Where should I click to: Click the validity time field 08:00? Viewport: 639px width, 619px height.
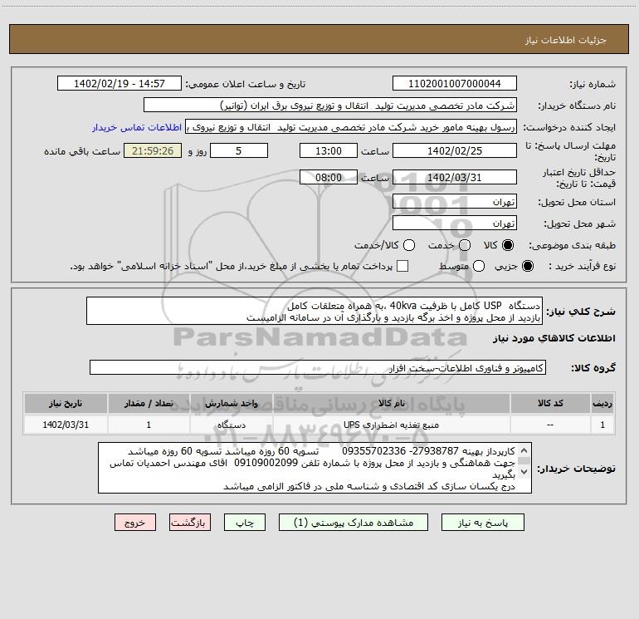click(x=329, y=178)
